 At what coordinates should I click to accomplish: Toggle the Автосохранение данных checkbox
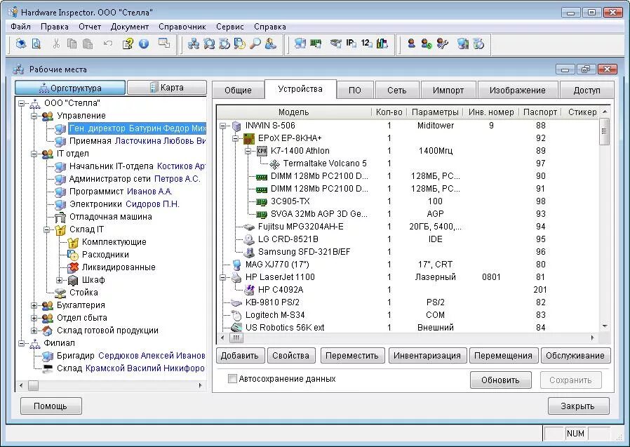click(x=232, y=379)
